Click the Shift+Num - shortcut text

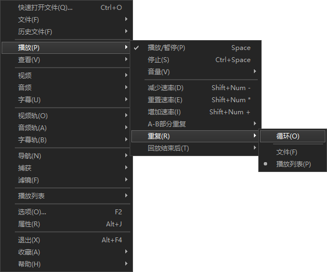click(231, 88)
